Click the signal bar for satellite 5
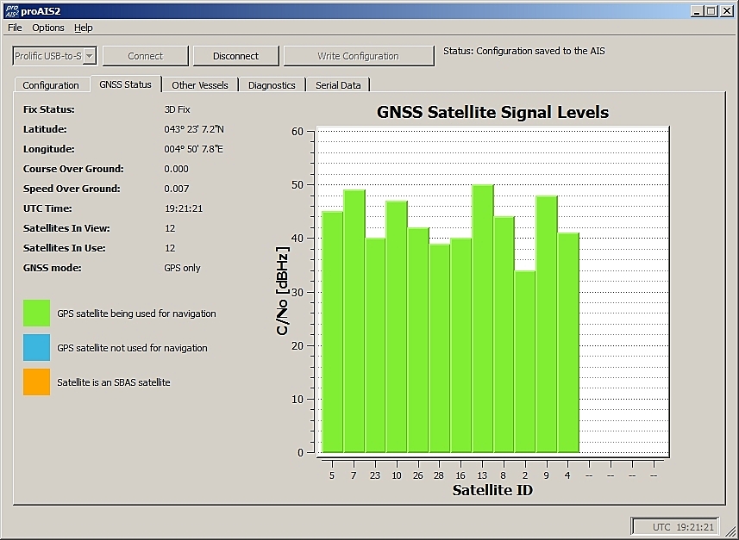Screen dimensions: 739x540 332,332
